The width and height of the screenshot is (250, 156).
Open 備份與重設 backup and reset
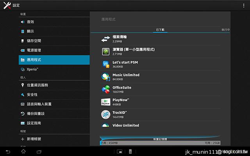pos(54,113)
